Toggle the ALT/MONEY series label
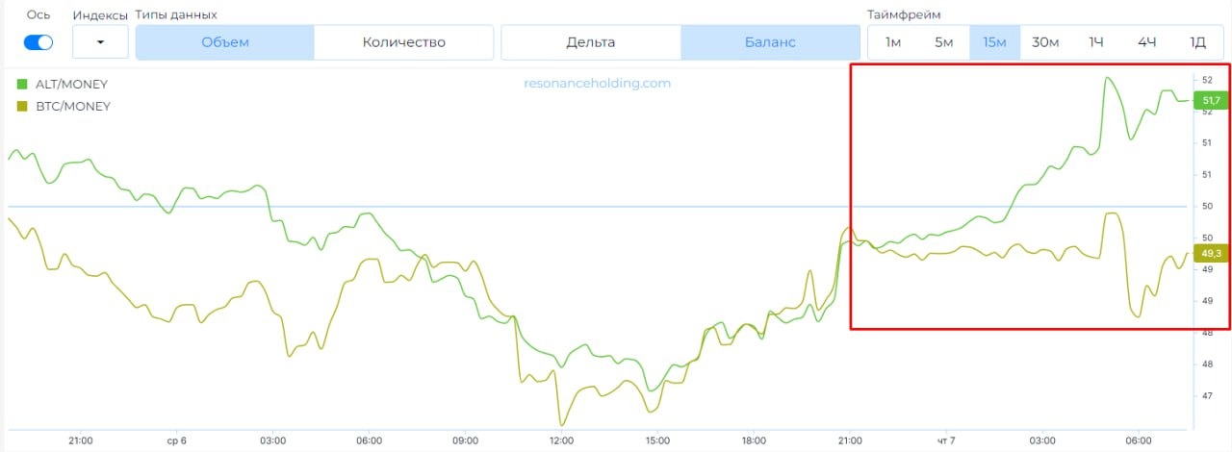Viewport: 1232px width, 452px height. (x=71, y=85)
